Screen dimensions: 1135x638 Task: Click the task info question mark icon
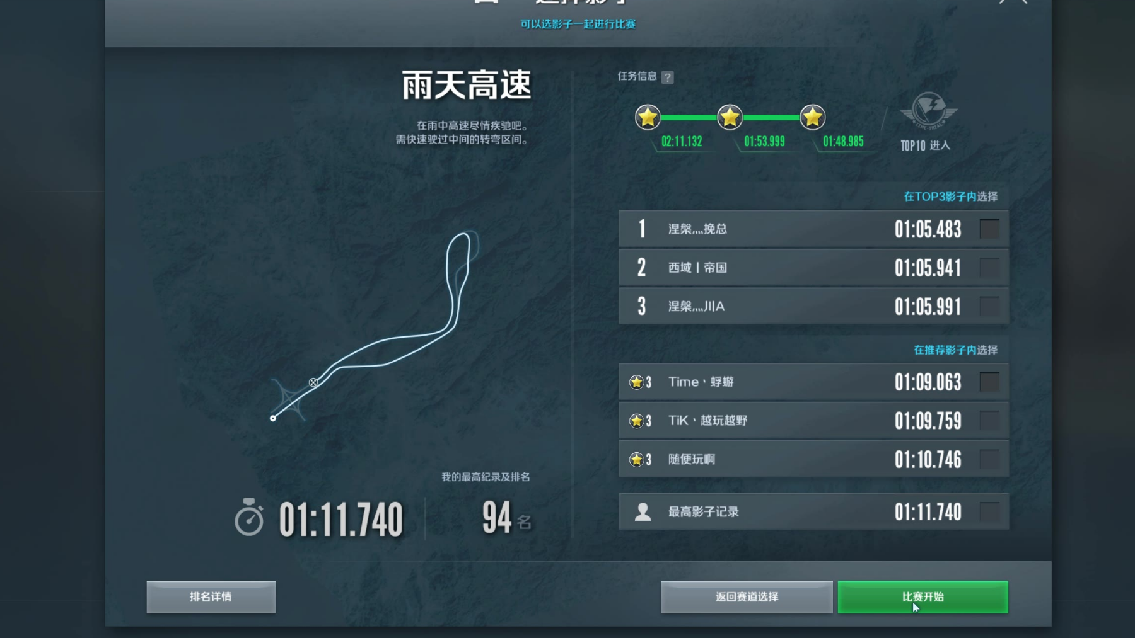(668, 77)
